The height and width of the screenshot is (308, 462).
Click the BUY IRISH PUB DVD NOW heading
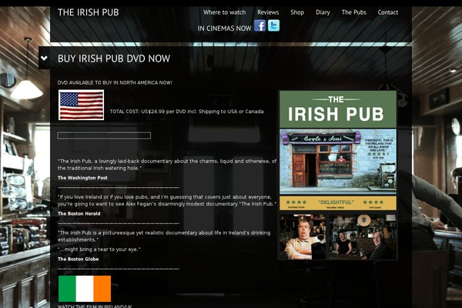click(114, 59)
